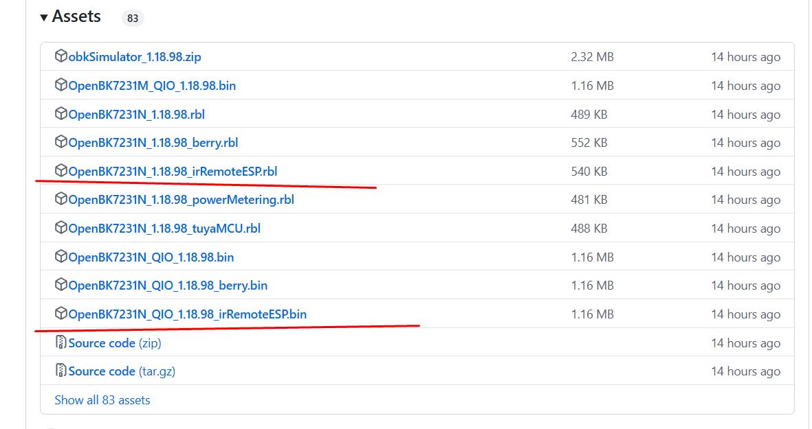Download OpenBK7231N_QIO_1.18.98.bin
The width and height of the screenshot is (812, 429).
pyautogui.click(x=151, y=257)
